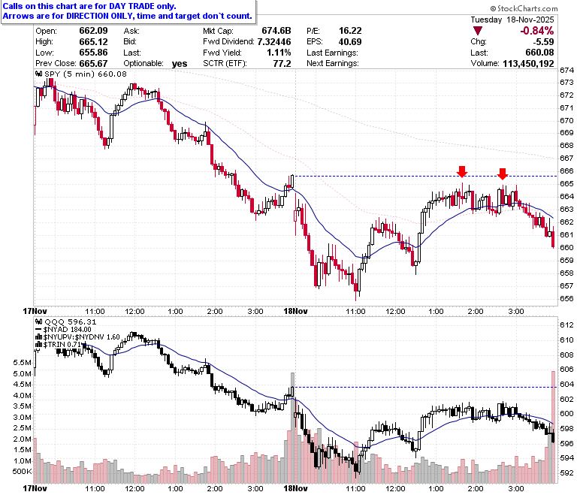
Task: Click the StockCharts.com copyright watermark
Action: pyautogui.click(x=524, y=8)
